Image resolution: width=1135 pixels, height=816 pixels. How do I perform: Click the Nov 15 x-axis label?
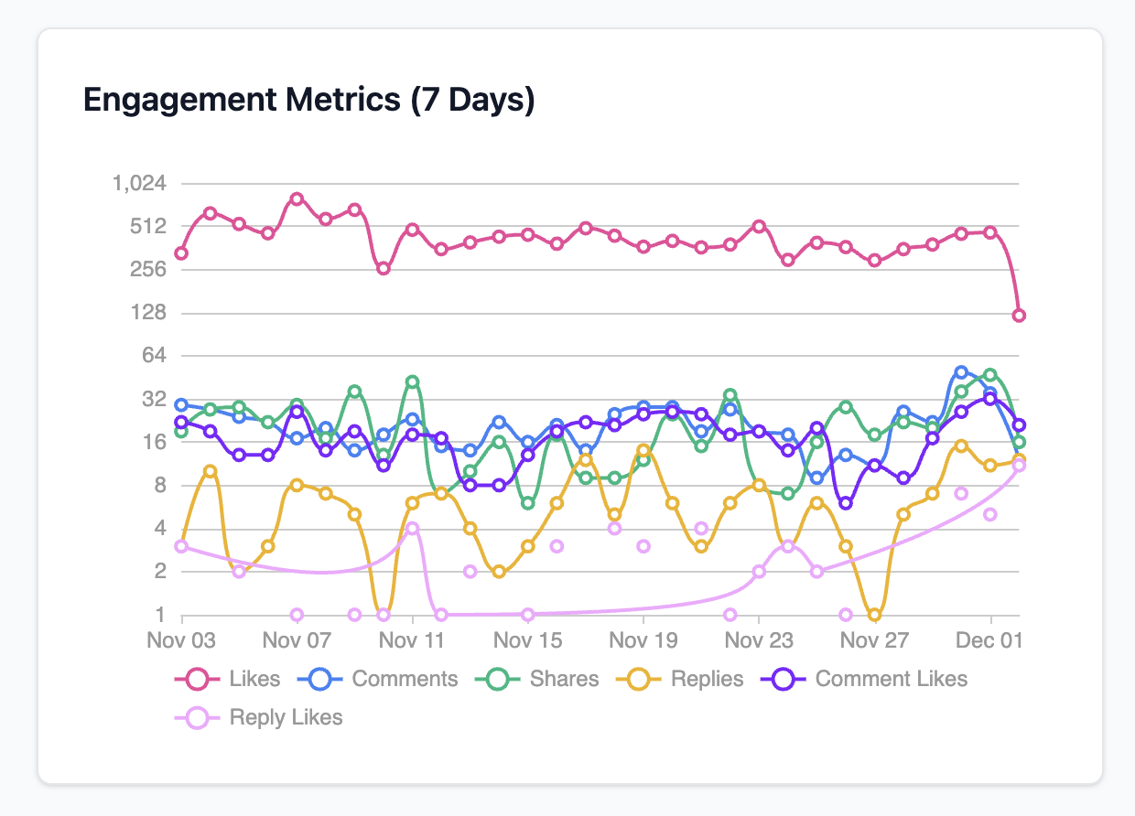[527, 640]
